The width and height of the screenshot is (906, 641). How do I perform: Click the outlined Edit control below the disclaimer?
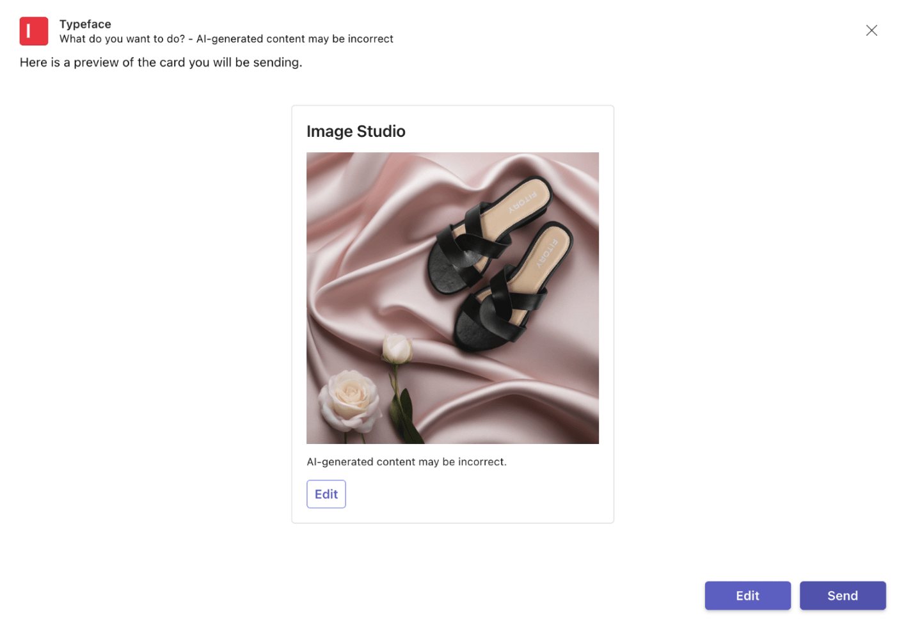tap(326, 493)
